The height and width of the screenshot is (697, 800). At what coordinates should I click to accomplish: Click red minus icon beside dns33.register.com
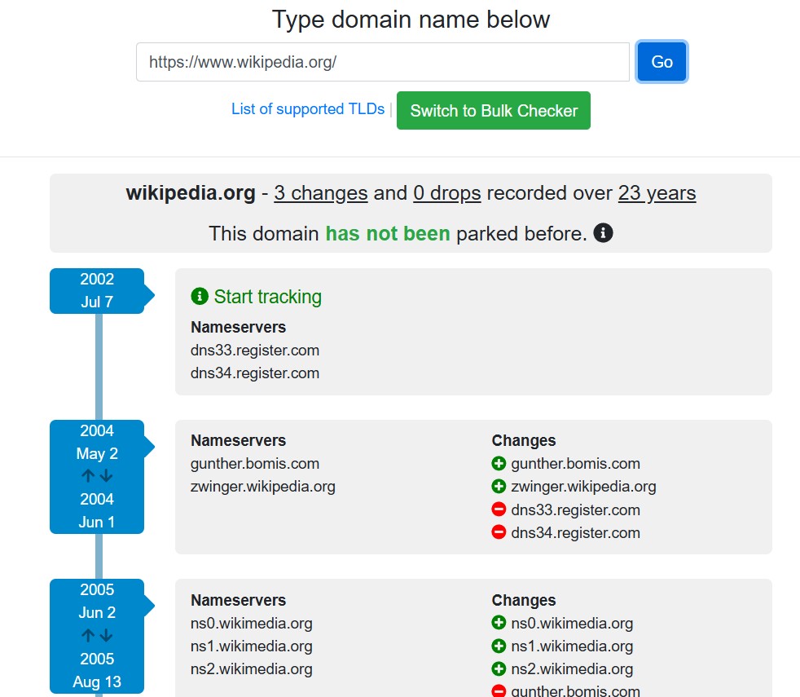499,510
